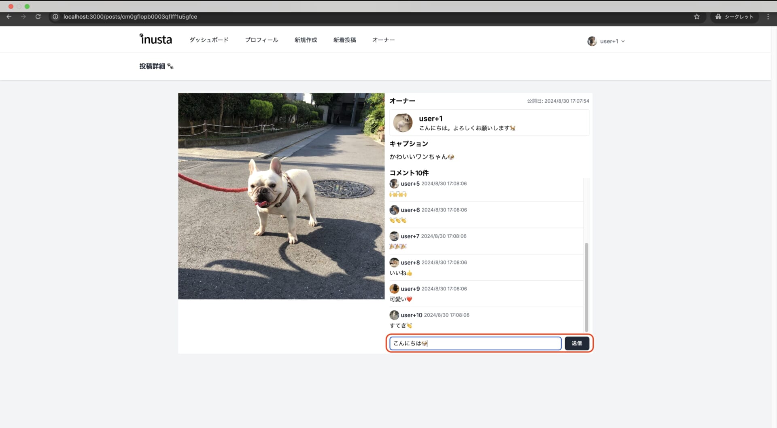Click username user+5 in comments
Viewport: 777px width, 428px height.
[410, 184]
